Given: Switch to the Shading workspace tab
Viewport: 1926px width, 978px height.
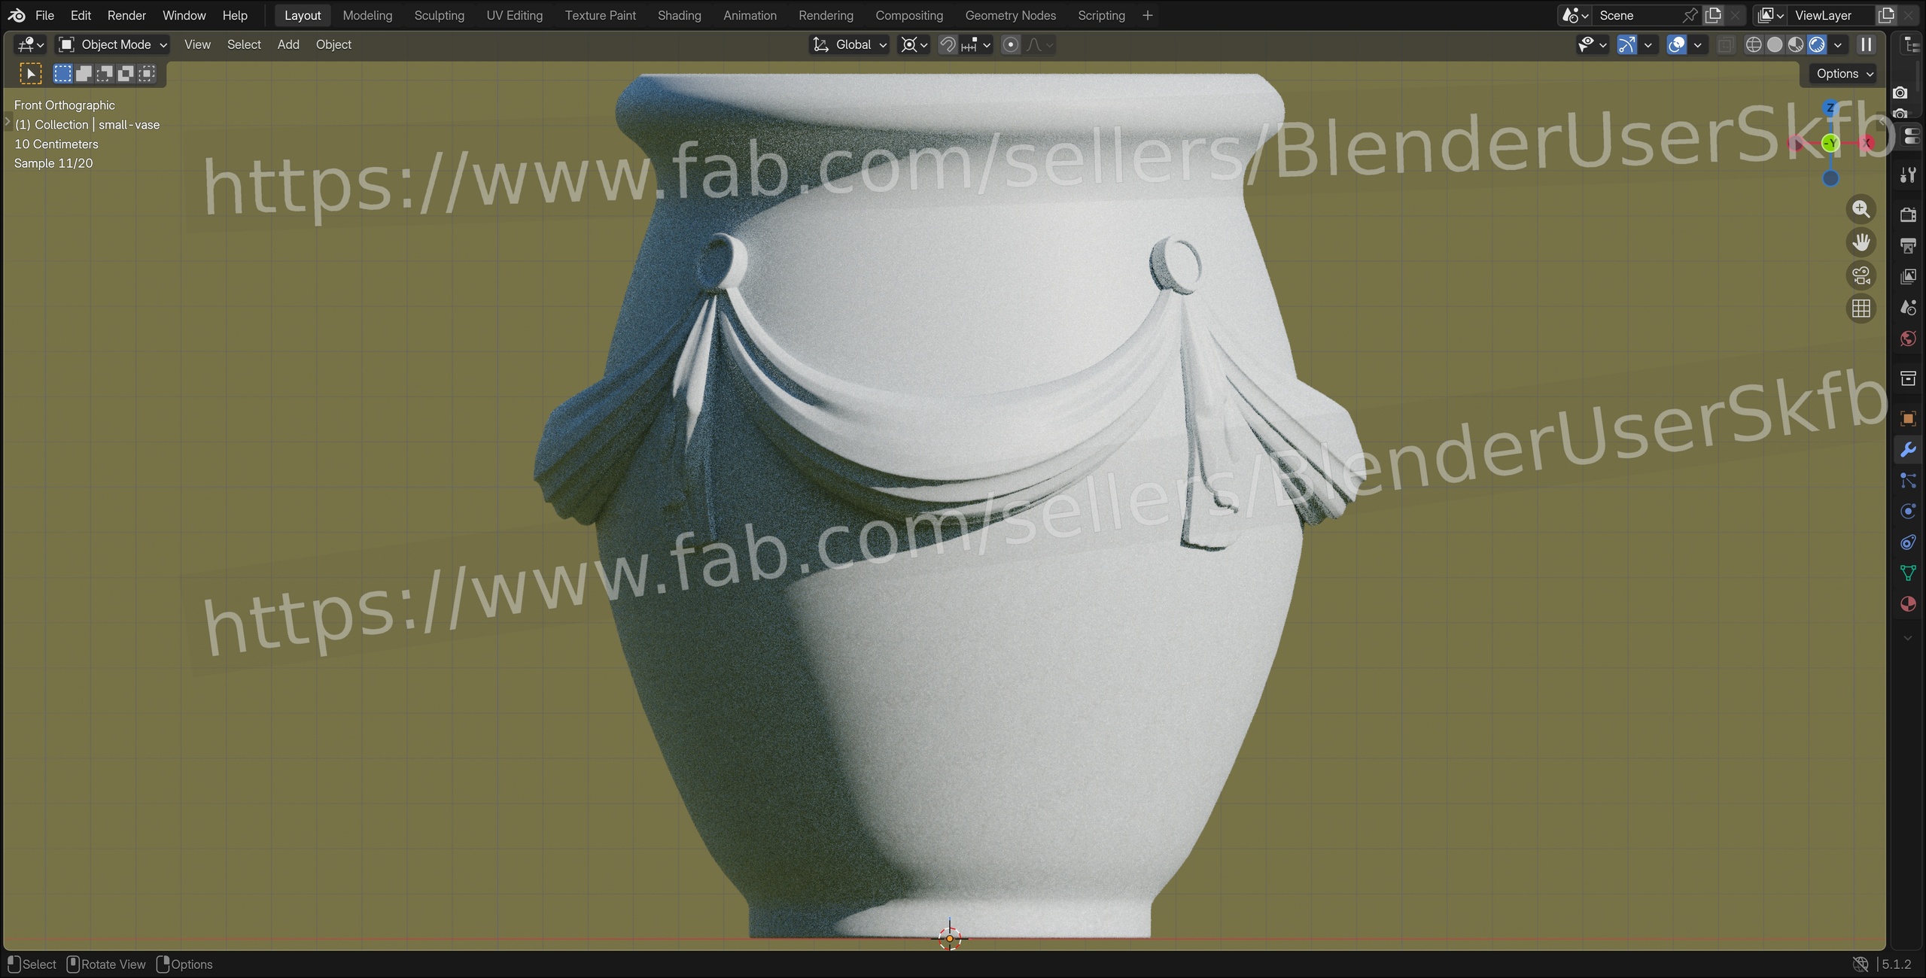Looking at the screenshot, I should (x=679, y=15).
